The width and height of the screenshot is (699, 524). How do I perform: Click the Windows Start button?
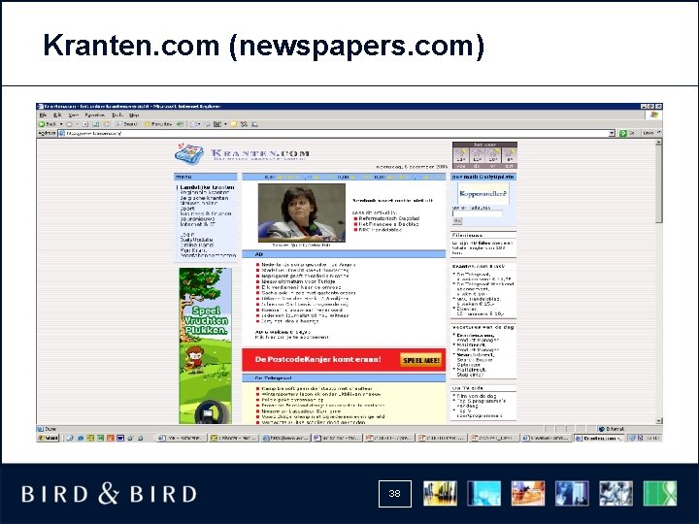pyautogui.click(x=49, y=438)
